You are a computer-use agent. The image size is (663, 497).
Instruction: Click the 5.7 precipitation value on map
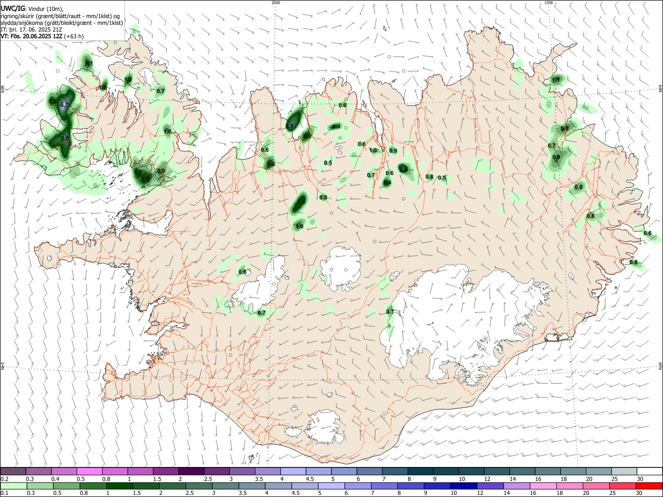coord(64,105)
